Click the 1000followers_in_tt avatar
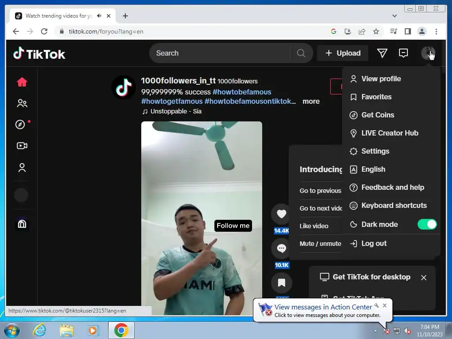Screen dimensions: 452x339 coord(124,87)
